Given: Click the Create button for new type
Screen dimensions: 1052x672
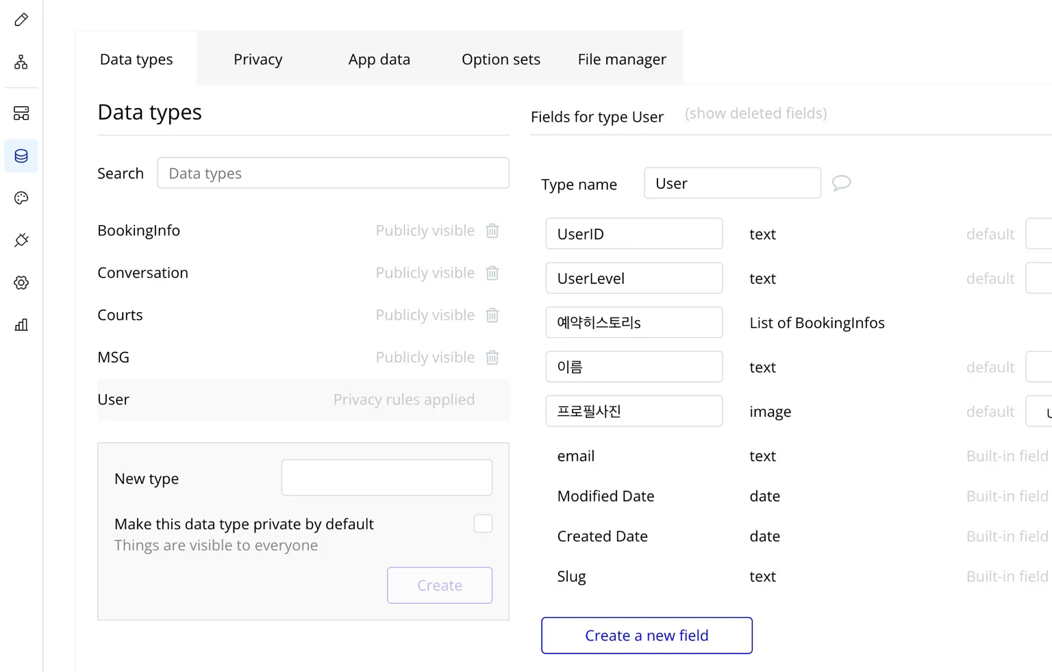Looking at the screenshot, I should tap(440, 586).
